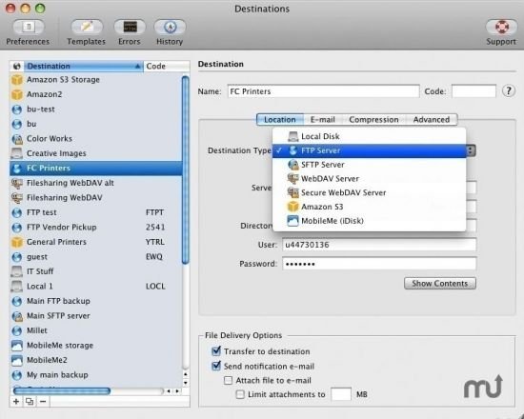Select the Filesharing WebDAV row
Viewport: 524px width, 419px height.
pos(96,198)
